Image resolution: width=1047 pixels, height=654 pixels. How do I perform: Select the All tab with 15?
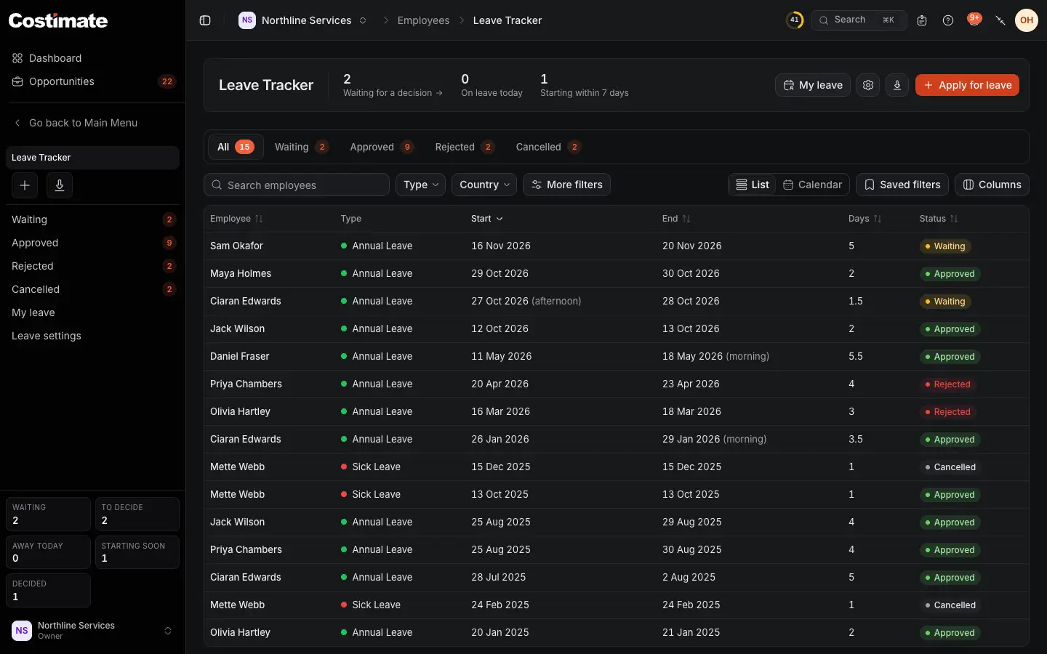click(236, 147)
